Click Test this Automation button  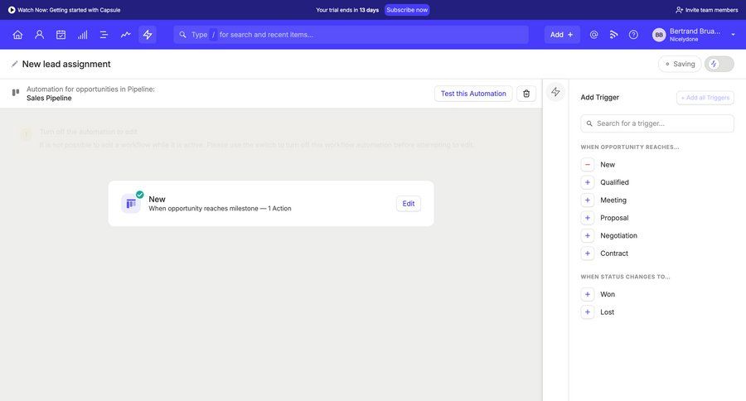pos(472,94)
